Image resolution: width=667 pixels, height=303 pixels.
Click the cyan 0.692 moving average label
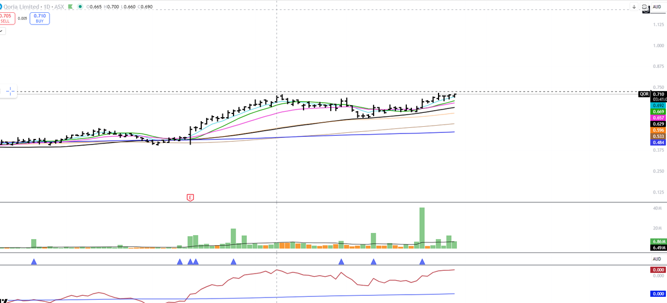tap(658, 106)
